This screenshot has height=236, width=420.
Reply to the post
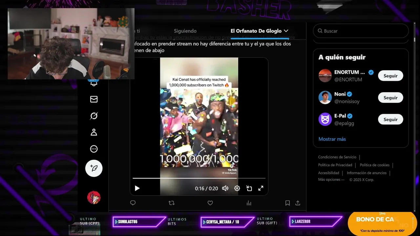[x=133, y=203]
